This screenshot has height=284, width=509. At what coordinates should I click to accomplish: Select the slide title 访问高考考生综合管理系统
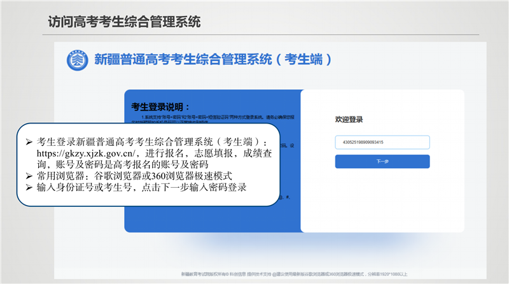[124, 22]
